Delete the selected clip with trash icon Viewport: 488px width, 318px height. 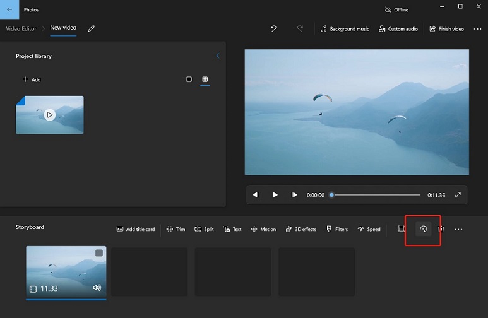pos(441,229)
